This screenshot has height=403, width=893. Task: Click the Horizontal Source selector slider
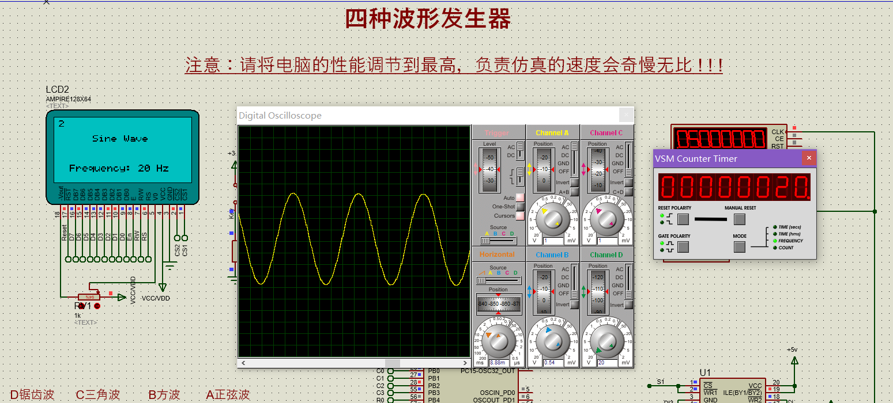click(498, 280)
